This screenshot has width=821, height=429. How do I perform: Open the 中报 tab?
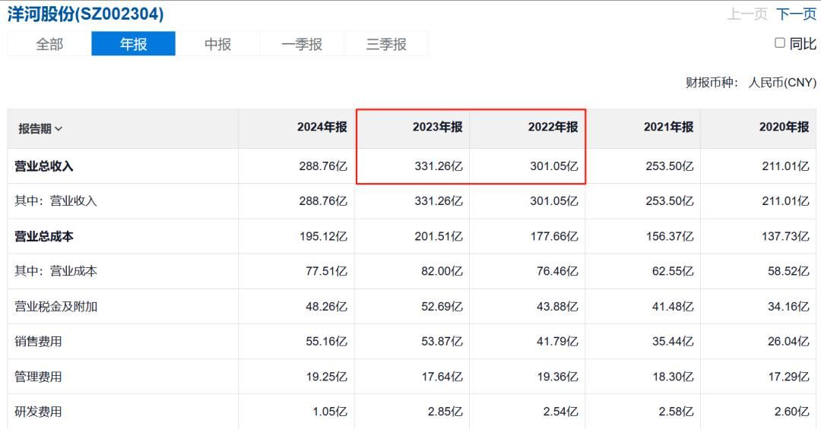[218, 44]
